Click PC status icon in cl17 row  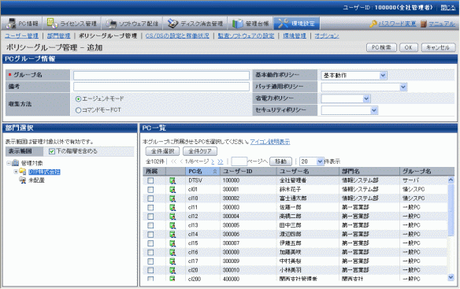pyautogui.click(x=172, y=261)
